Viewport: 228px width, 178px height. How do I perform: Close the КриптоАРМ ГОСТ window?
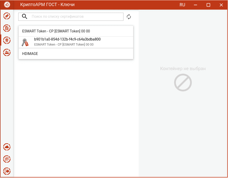pos(221,5)
